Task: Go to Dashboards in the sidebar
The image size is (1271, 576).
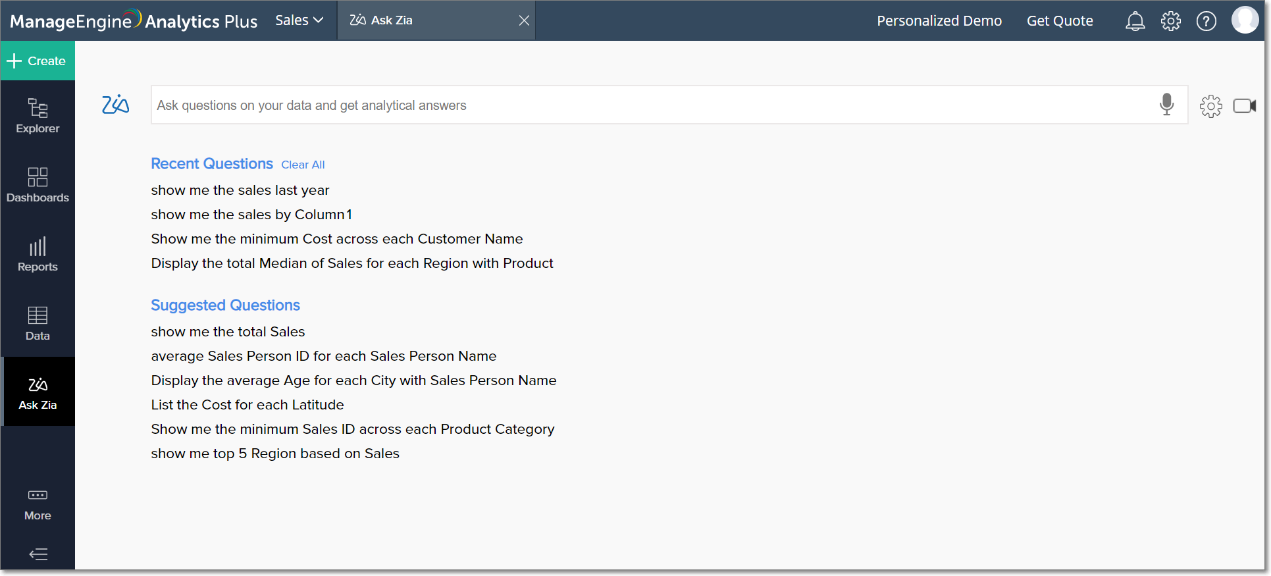Action: click(38, 185)
